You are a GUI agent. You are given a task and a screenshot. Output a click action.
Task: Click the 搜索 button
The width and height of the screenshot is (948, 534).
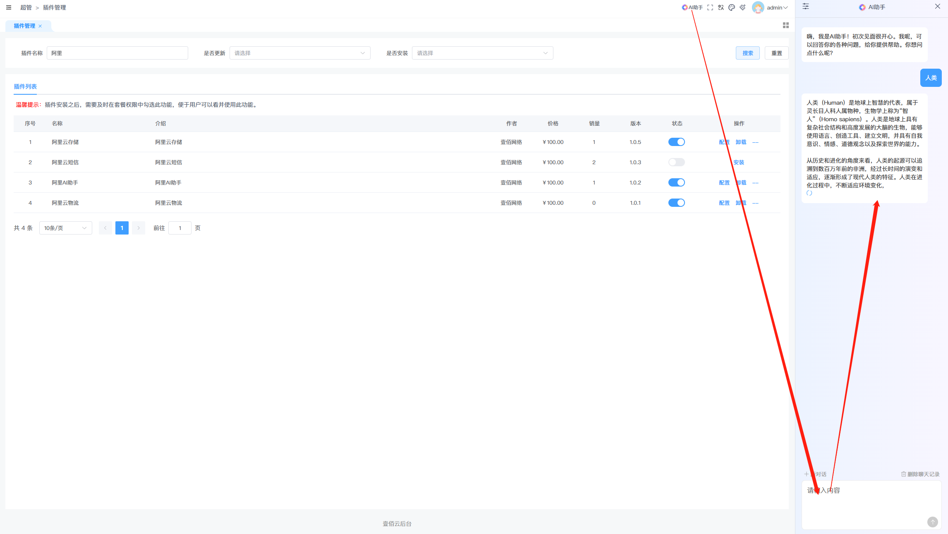pyautogui.click(x=747, y=53)
